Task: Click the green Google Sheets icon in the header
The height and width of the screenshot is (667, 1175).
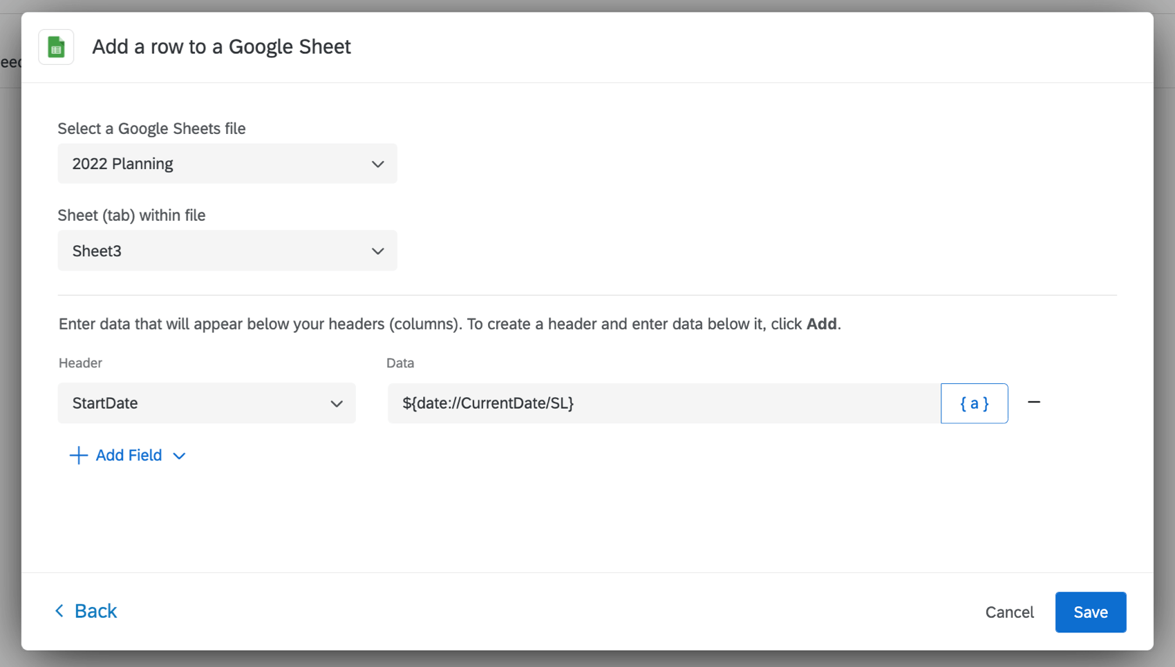Action: coord(56,46)
